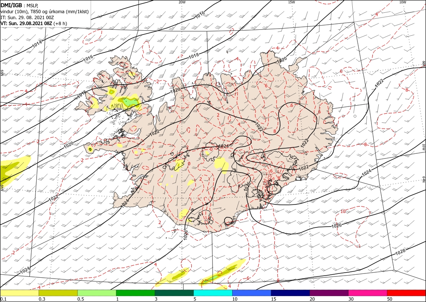
Task: Click the "30" value under the color bar
Action: [x=351, y=299]
